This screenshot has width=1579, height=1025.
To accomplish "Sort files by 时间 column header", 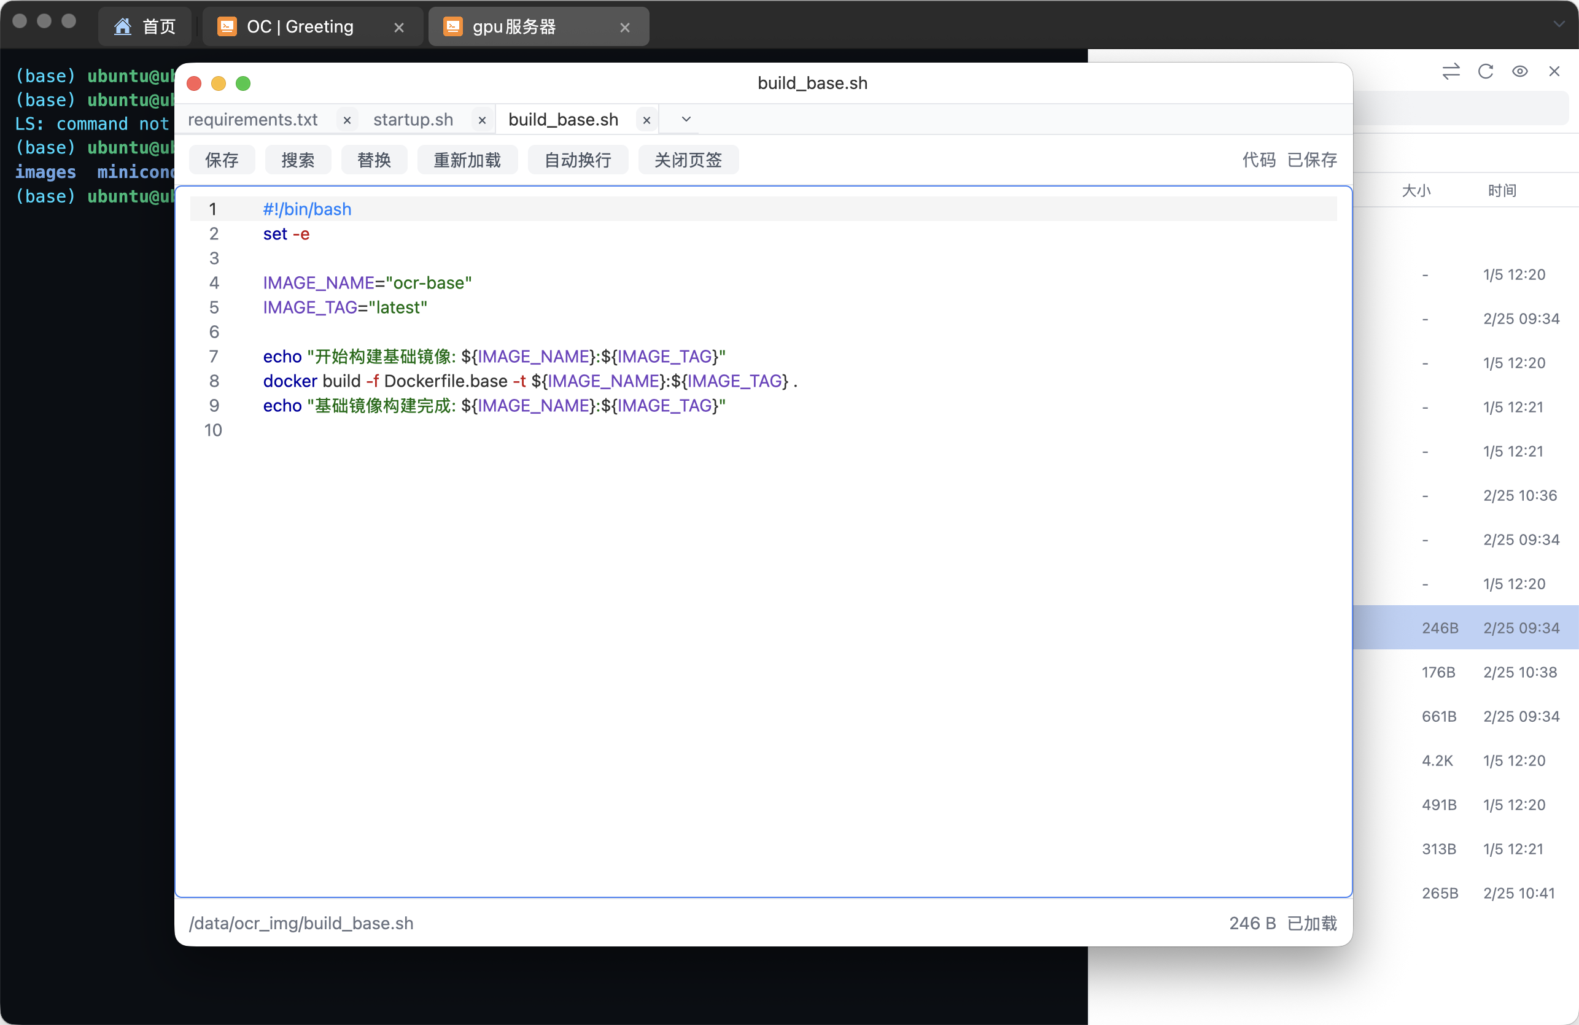I will coord(1502,190).
